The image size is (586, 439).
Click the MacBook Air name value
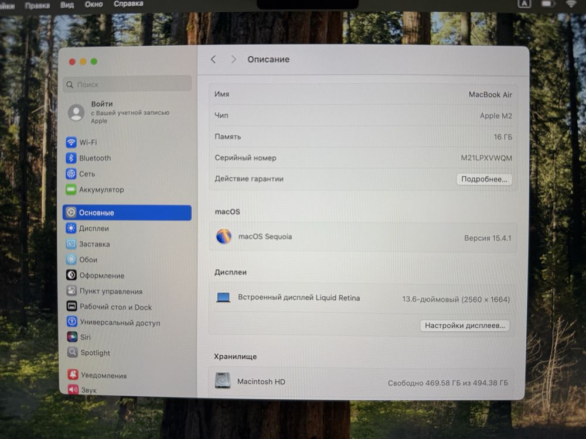click(x=490, y=95)
